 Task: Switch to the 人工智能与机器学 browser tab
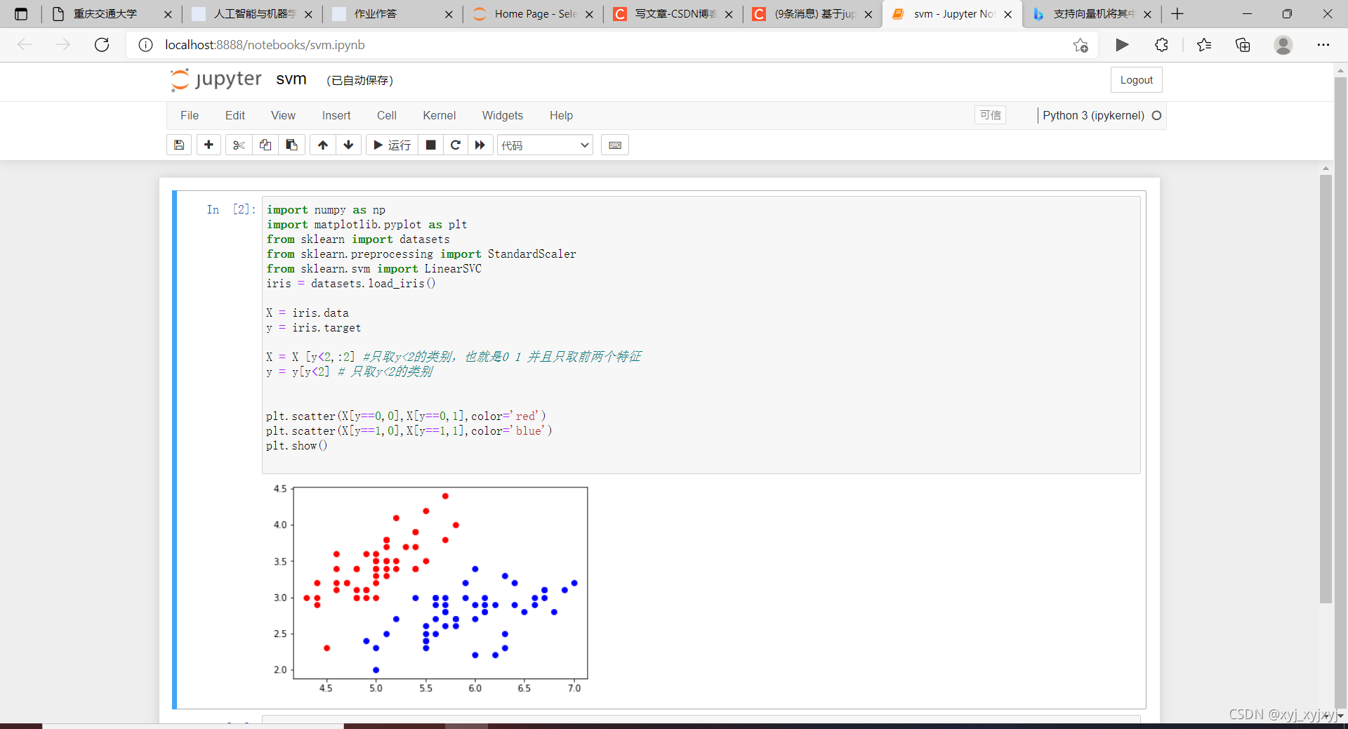tap(253, 14)
